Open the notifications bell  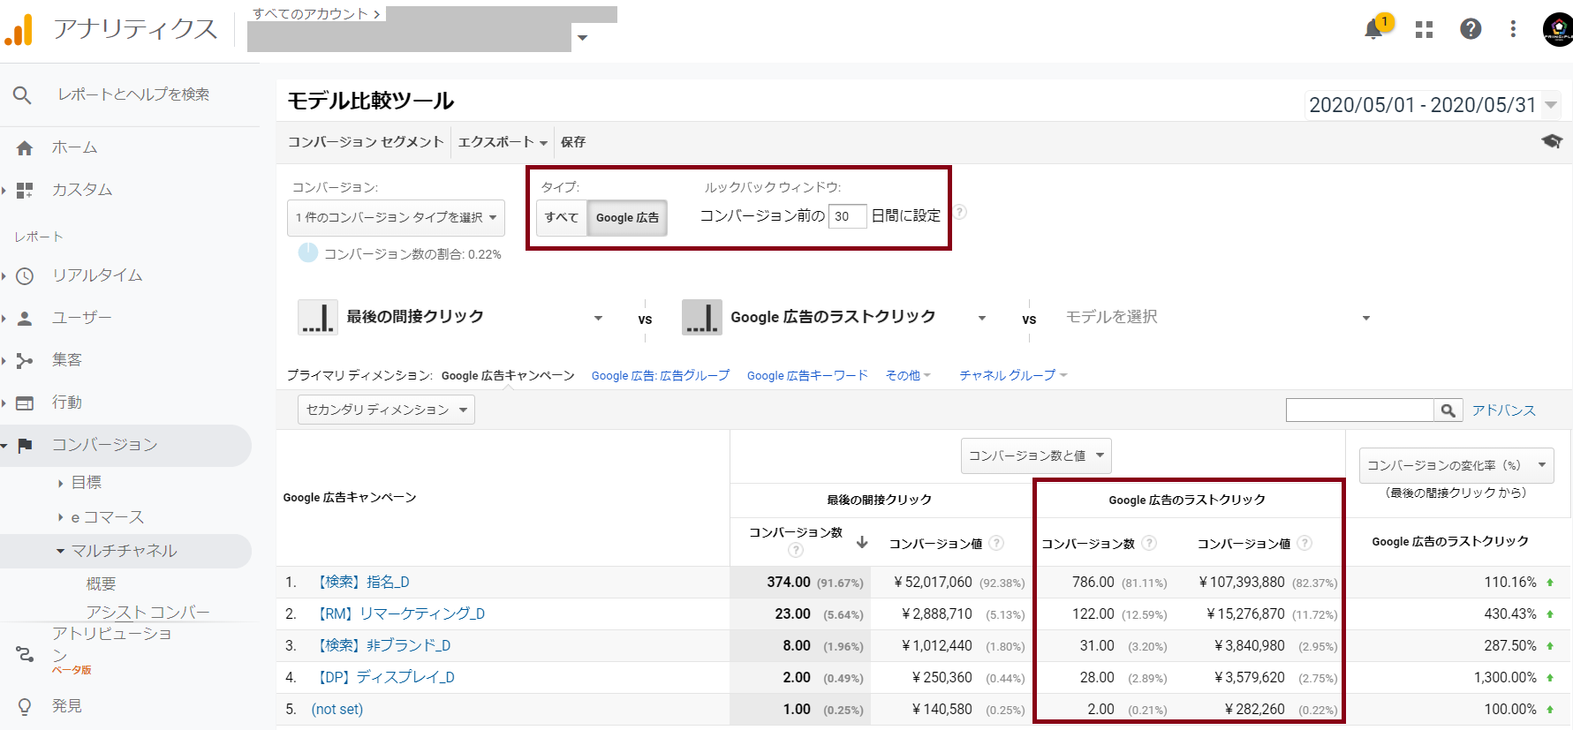[1373, 29]
